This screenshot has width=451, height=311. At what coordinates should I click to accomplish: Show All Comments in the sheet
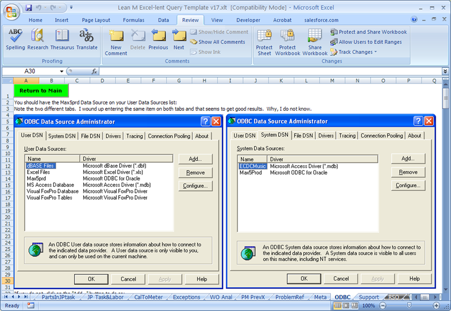(x=217, y=42)
